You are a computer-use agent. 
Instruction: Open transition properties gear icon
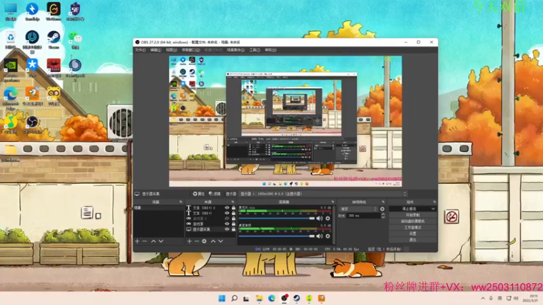(382, 209)
